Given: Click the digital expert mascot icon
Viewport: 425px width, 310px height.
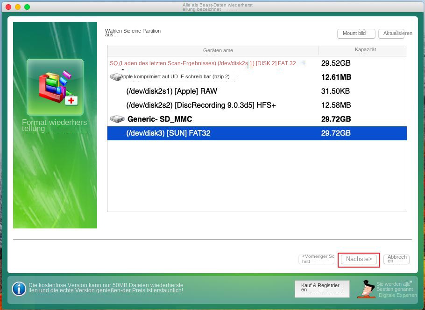Looking at the screenshot, I should 367,289.
